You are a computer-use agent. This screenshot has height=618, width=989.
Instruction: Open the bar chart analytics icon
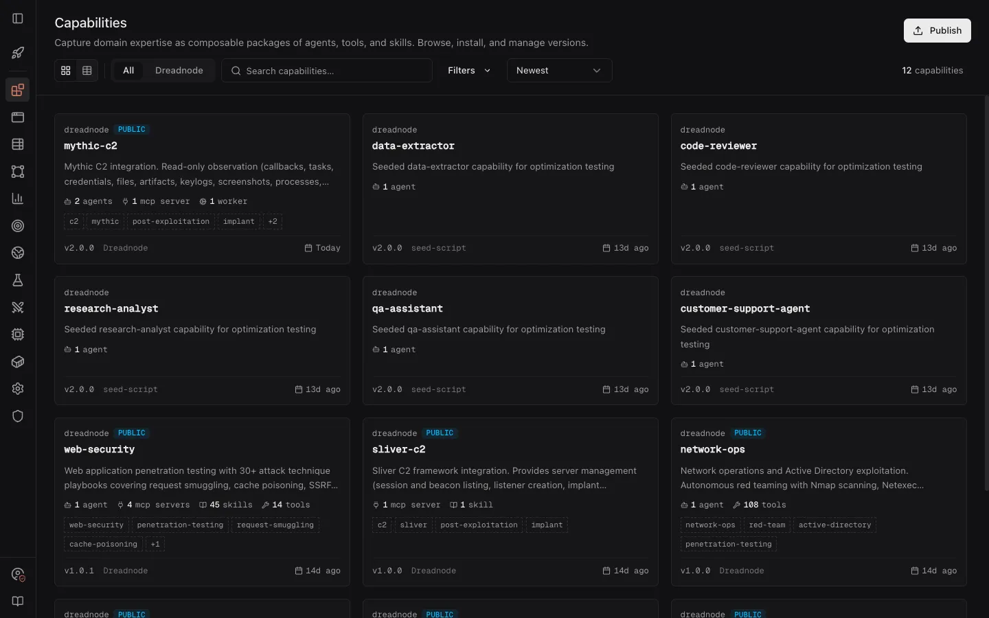[x=18, y=198]
